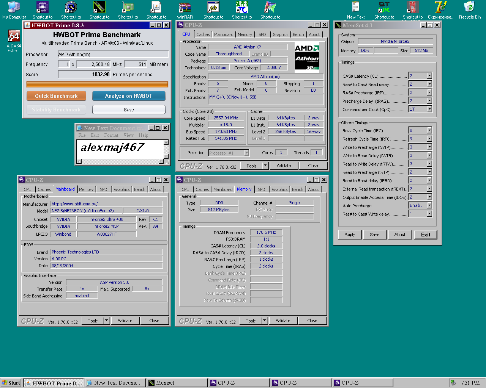Expand the Auto Precharge dropdown
486x388 pixels.
click(429, 205)
